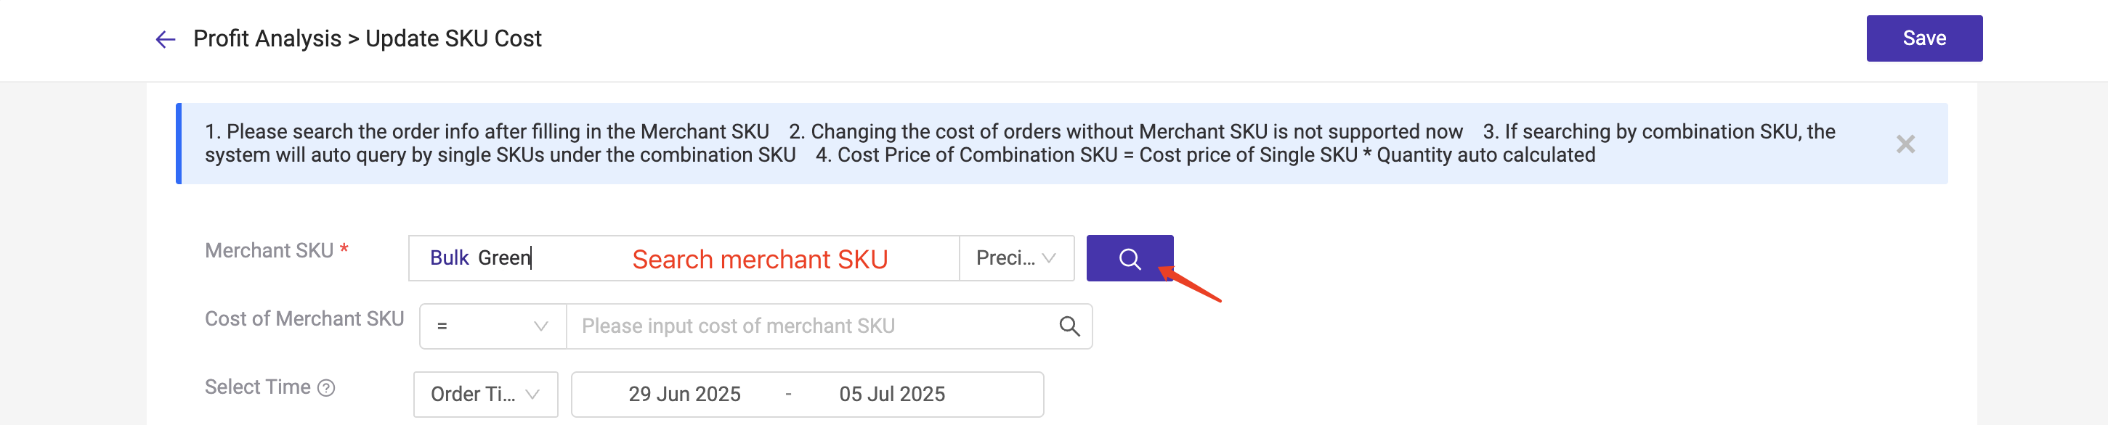Focus the Merchant SKU field with Bulk Green

pyautogui.click(x=684, y=258)
